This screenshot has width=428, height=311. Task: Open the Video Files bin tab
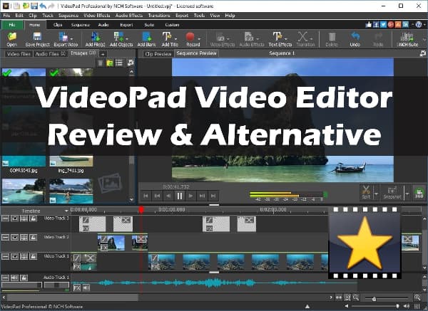[x=19, y=53]
